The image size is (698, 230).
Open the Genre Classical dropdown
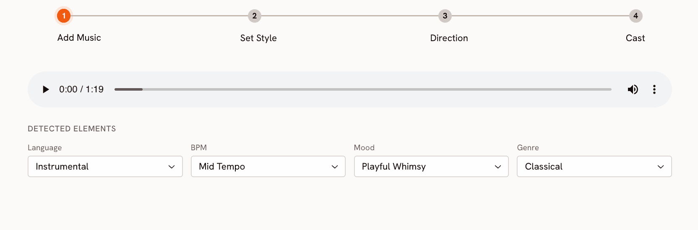(x=594, y=167)
